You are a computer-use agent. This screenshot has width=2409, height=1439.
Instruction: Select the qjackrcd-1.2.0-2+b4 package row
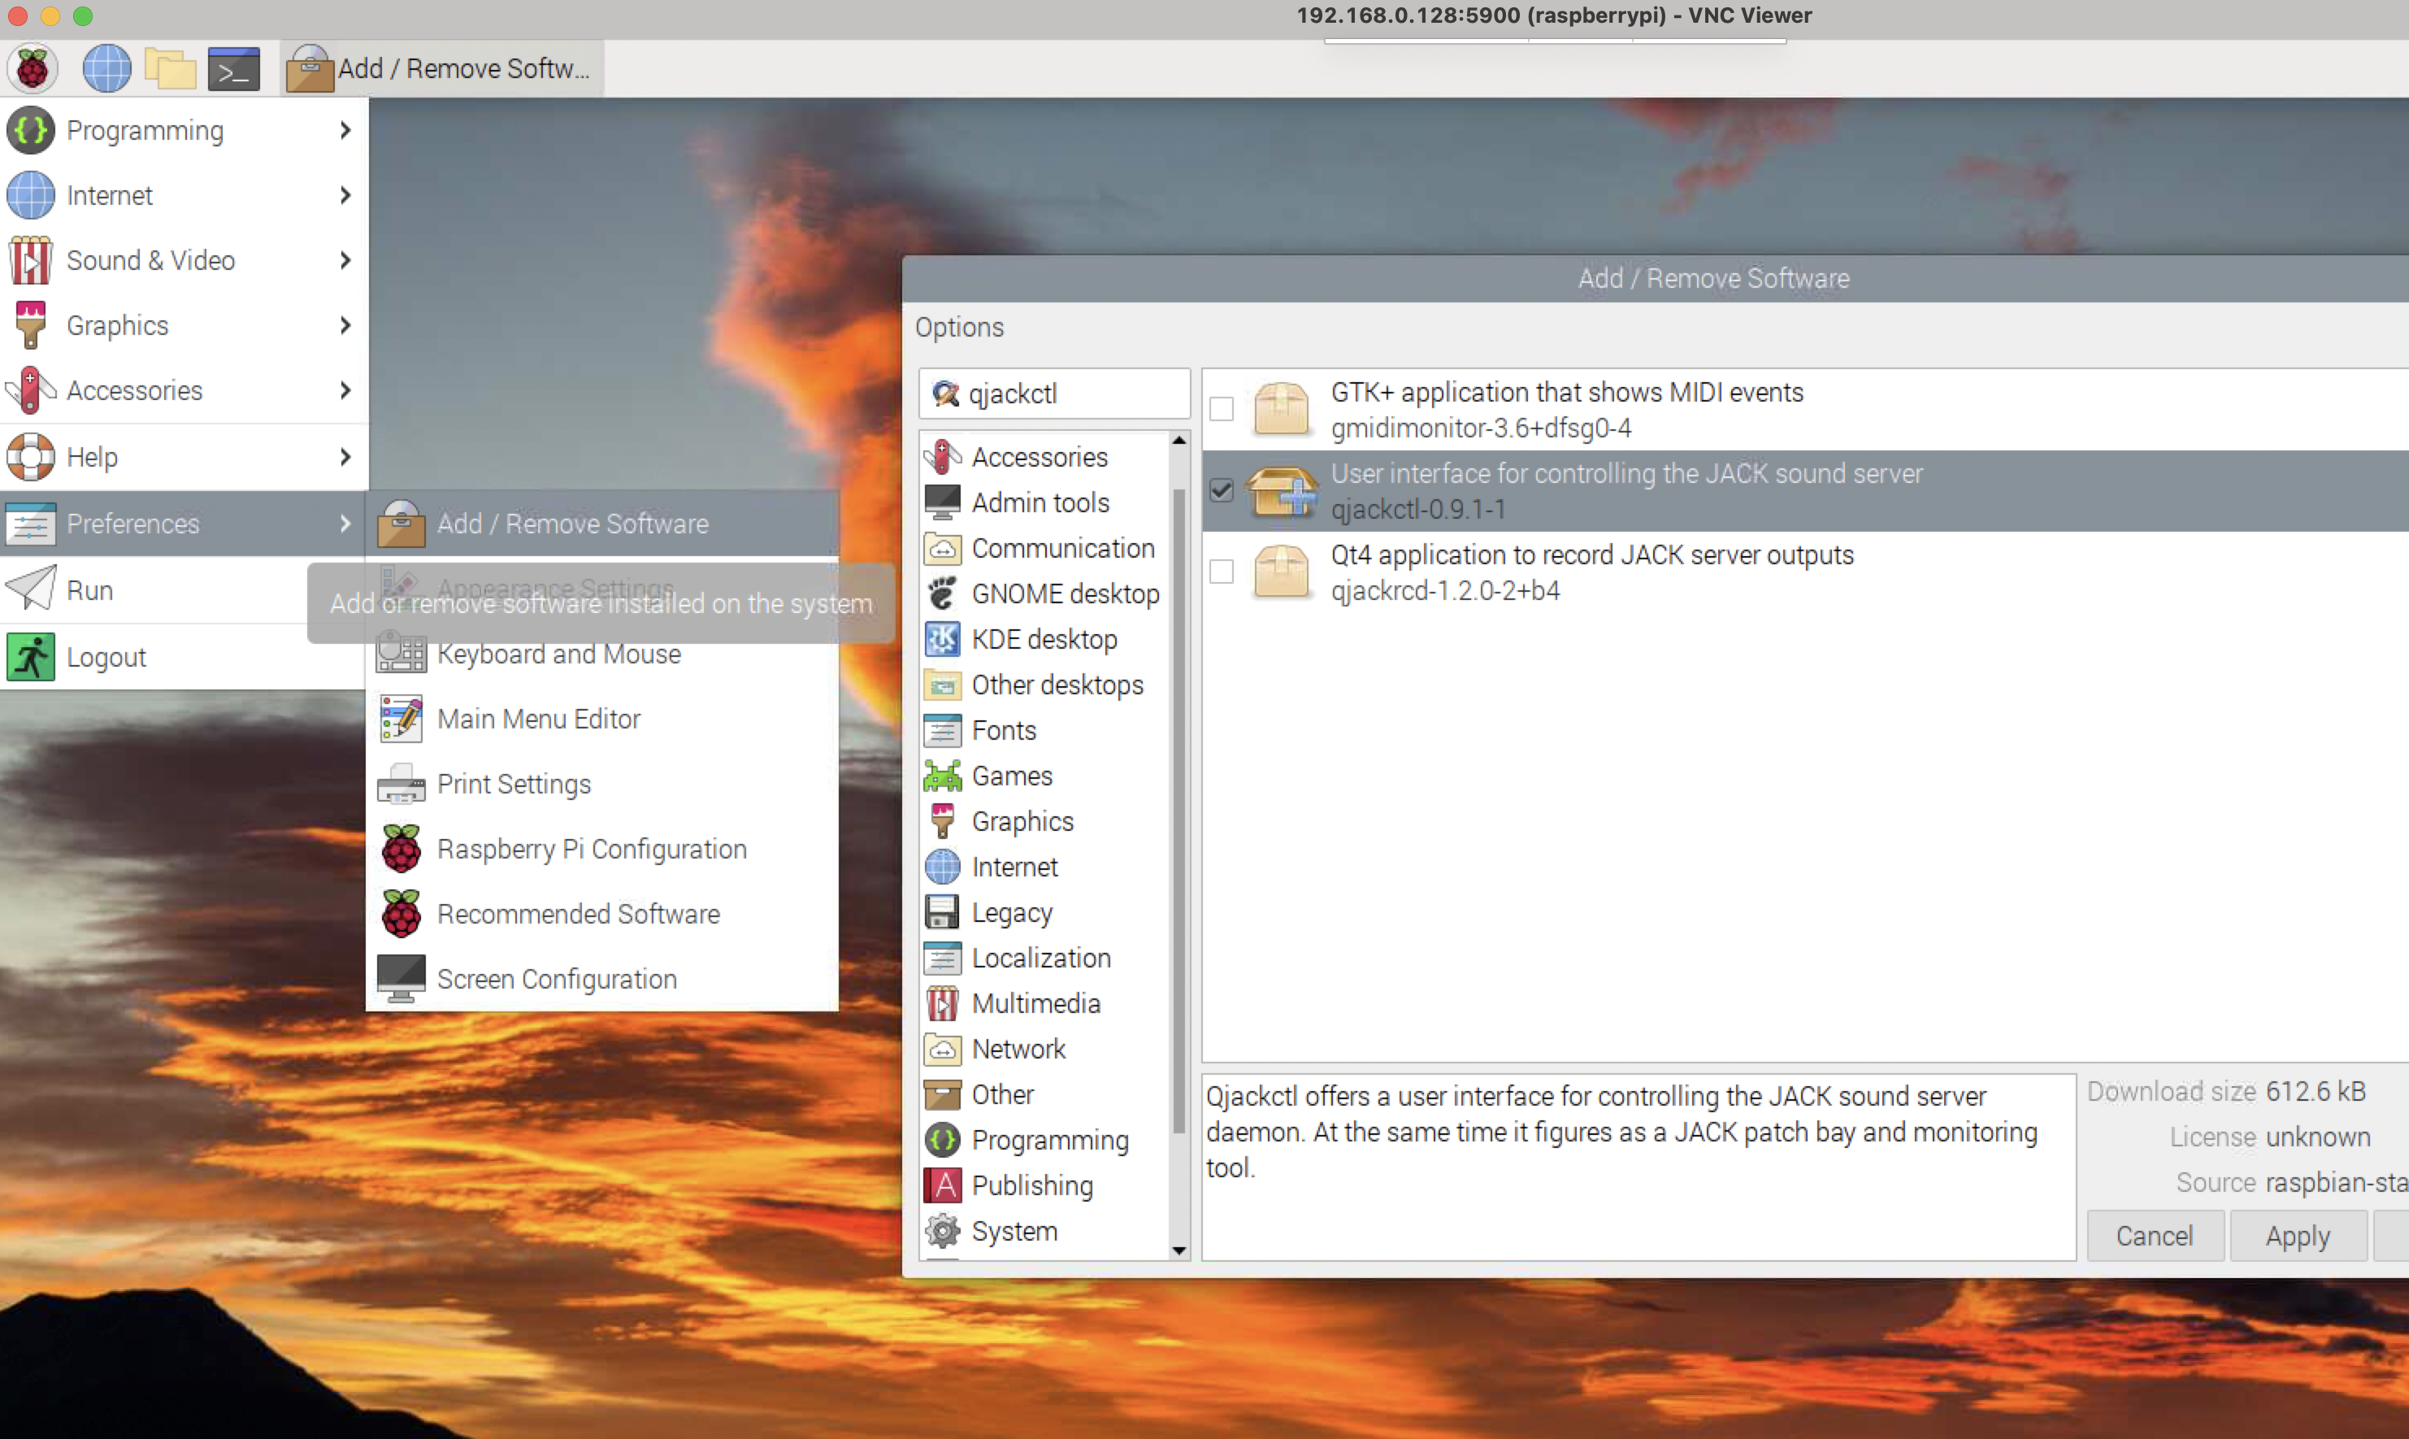tap(1805, 572)
